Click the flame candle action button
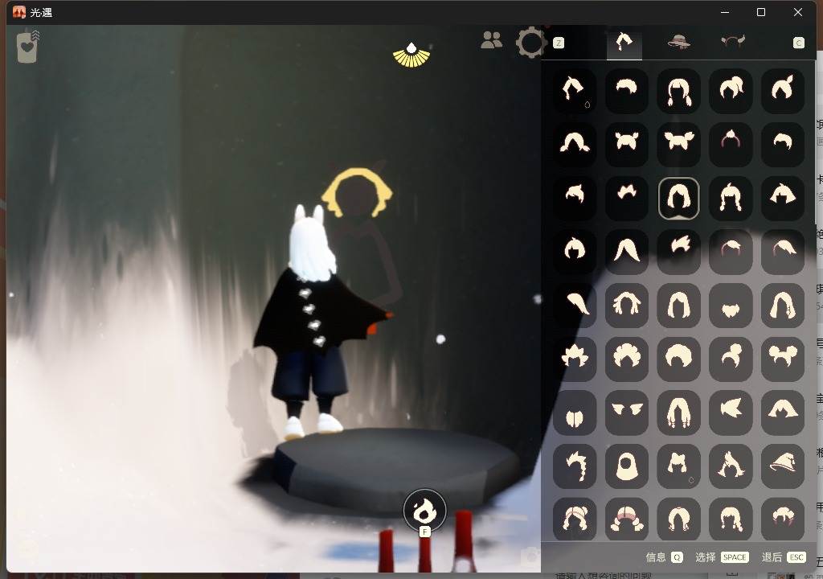Screen dimensions: 823x579 pyautogui.click(x=424, y=510)
